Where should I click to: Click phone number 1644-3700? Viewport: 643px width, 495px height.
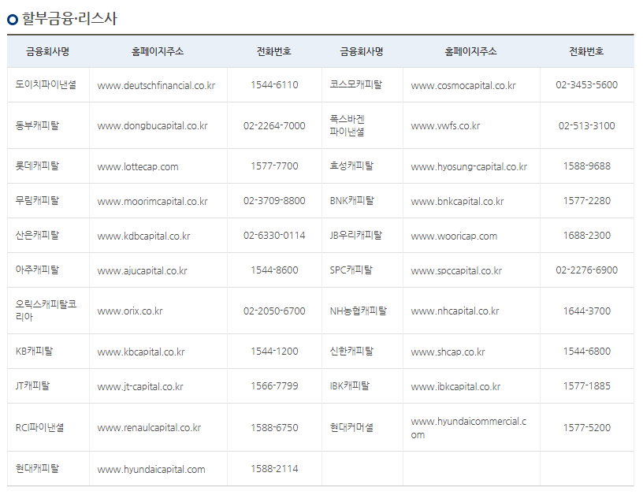tap(586, 311)
